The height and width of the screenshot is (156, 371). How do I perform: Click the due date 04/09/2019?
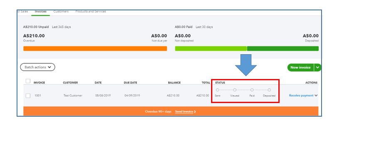click(132, 96)
